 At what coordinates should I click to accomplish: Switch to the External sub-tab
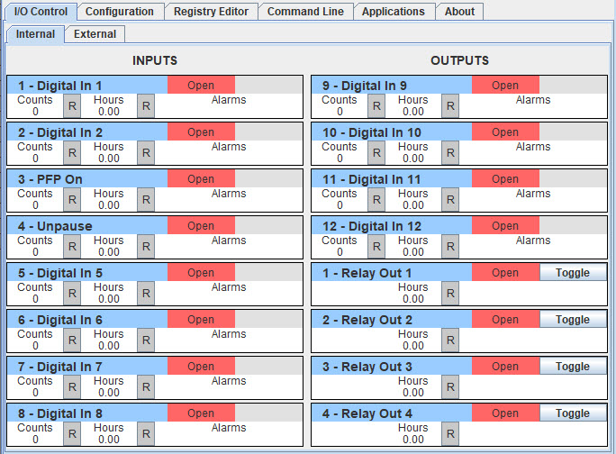click(95, 34)
